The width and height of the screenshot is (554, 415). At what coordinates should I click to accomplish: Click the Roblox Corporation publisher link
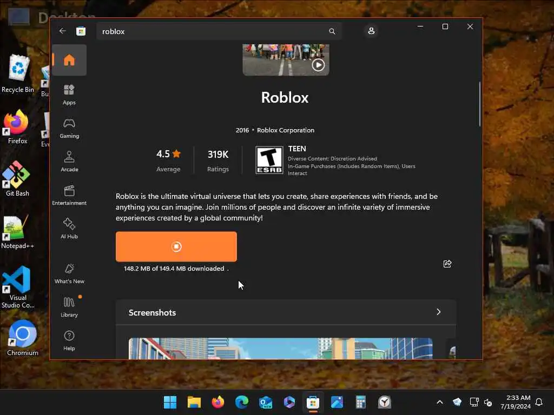286,130
